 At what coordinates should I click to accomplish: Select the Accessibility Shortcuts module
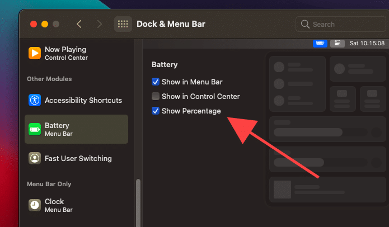click(x=83, y=100)
